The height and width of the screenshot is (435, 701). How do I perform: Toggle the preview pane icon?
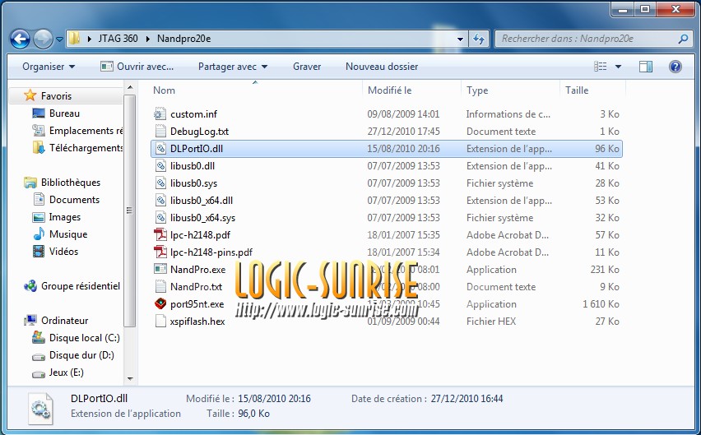point(646,67)
